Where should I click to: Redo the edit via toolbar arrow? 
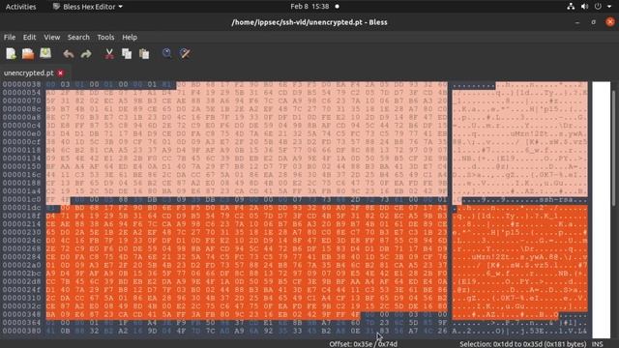86,54
